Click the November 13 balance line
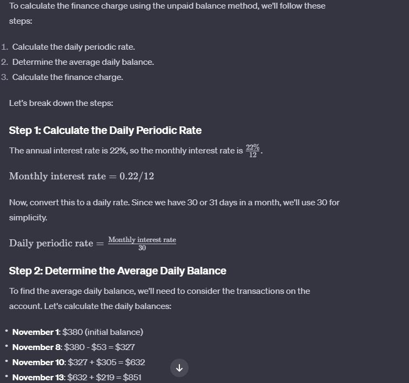The height and width of the screenshot is (383, 409). (77, 378)
